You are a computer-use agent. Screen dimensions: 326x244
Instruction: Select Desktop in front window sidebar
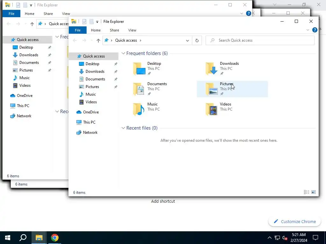(92, 64)
